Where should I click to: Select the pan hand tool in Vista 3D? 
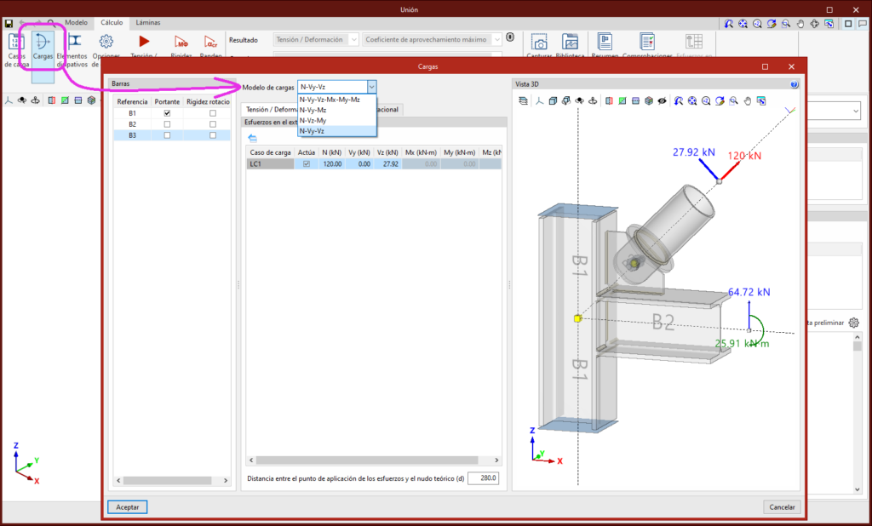pos(748,101)
